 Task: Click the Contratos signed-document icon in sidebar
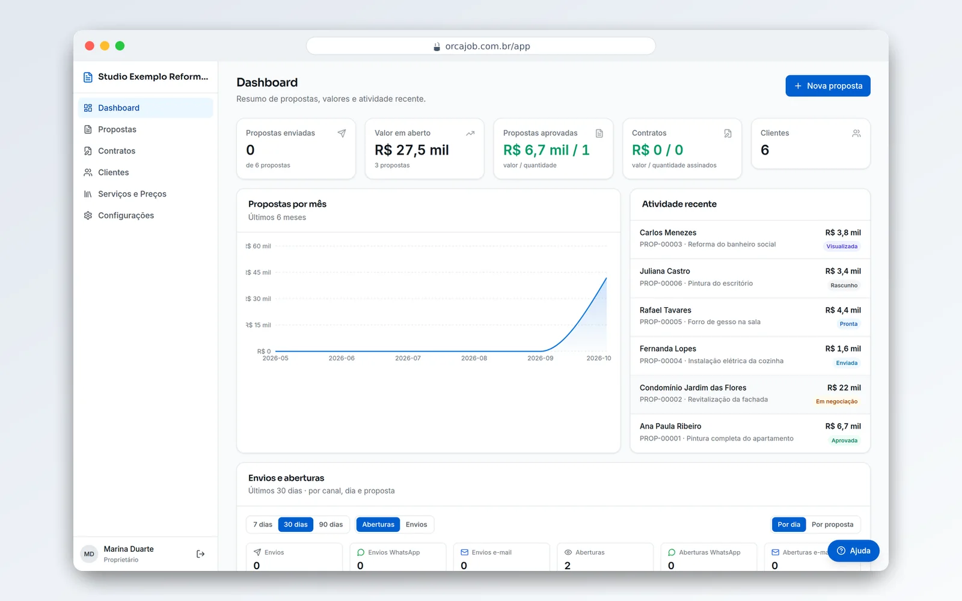point(88,151)
